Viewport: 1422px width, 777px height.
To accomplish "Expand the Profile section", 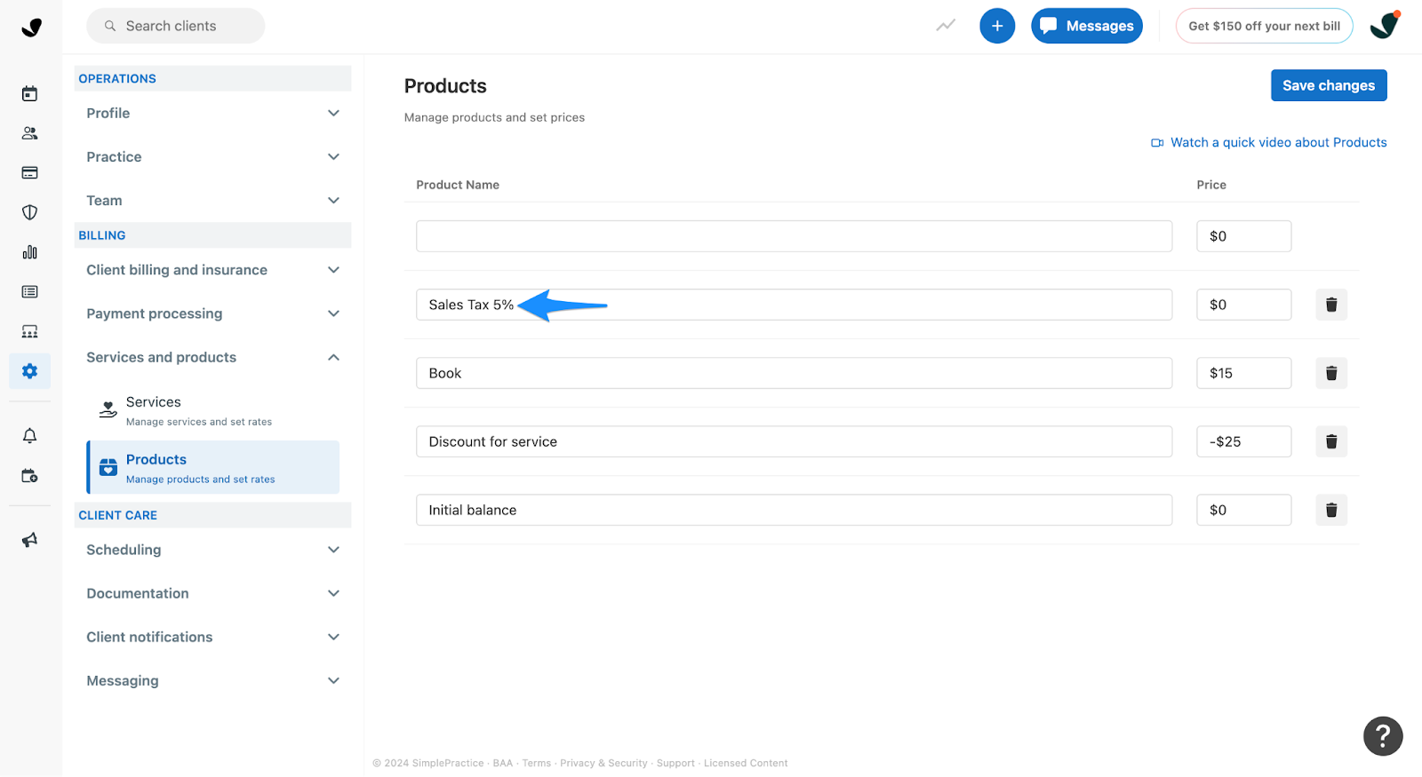I will pyautogui.click(x=212, y=113).
